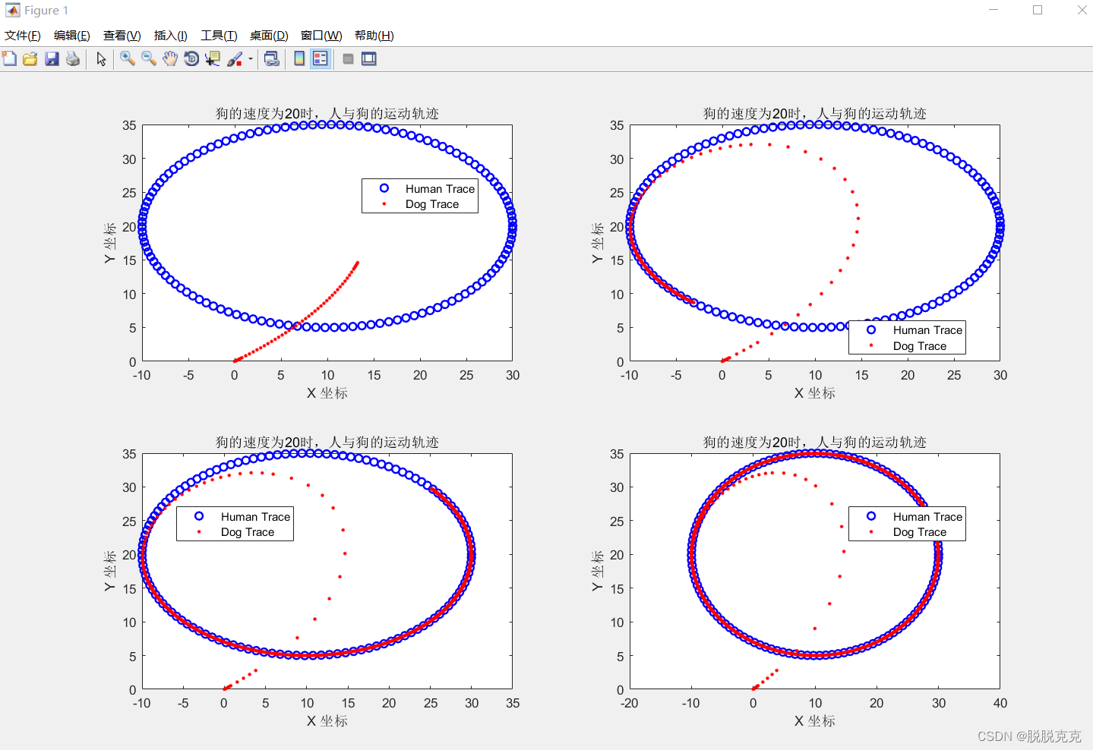The image size is (1093, 750).
Task: Click the Show Plot Tools icon
Action: 369,58
